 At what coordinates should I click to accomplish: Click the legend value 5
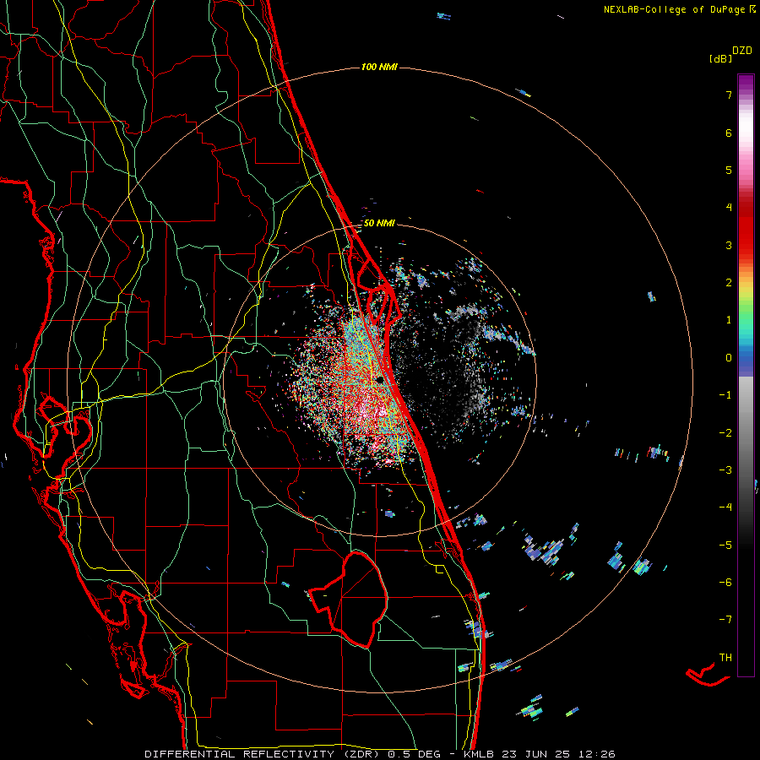pos(729,170)
